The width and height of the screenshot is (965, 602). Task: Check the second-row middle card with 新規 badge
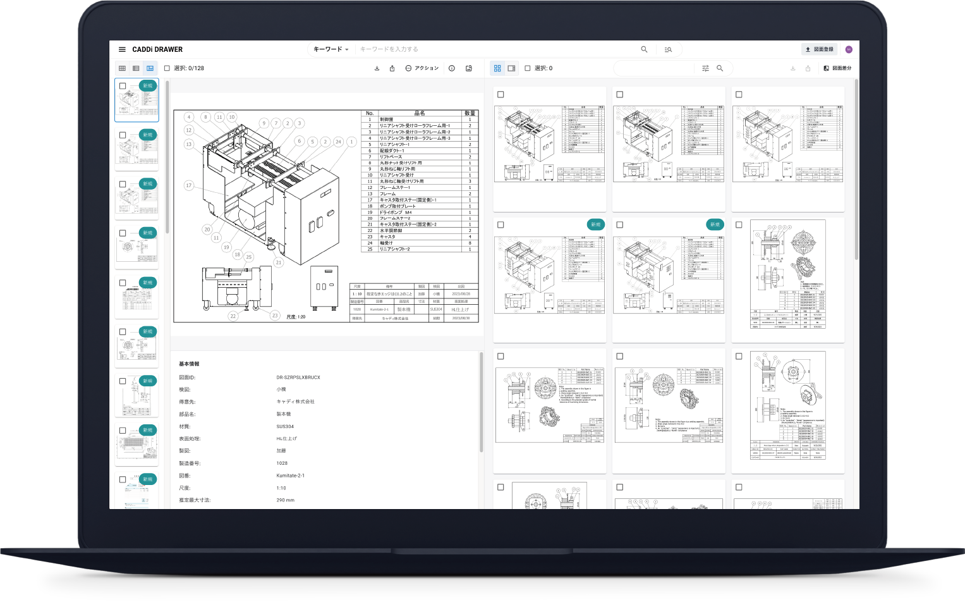point(619,225)
